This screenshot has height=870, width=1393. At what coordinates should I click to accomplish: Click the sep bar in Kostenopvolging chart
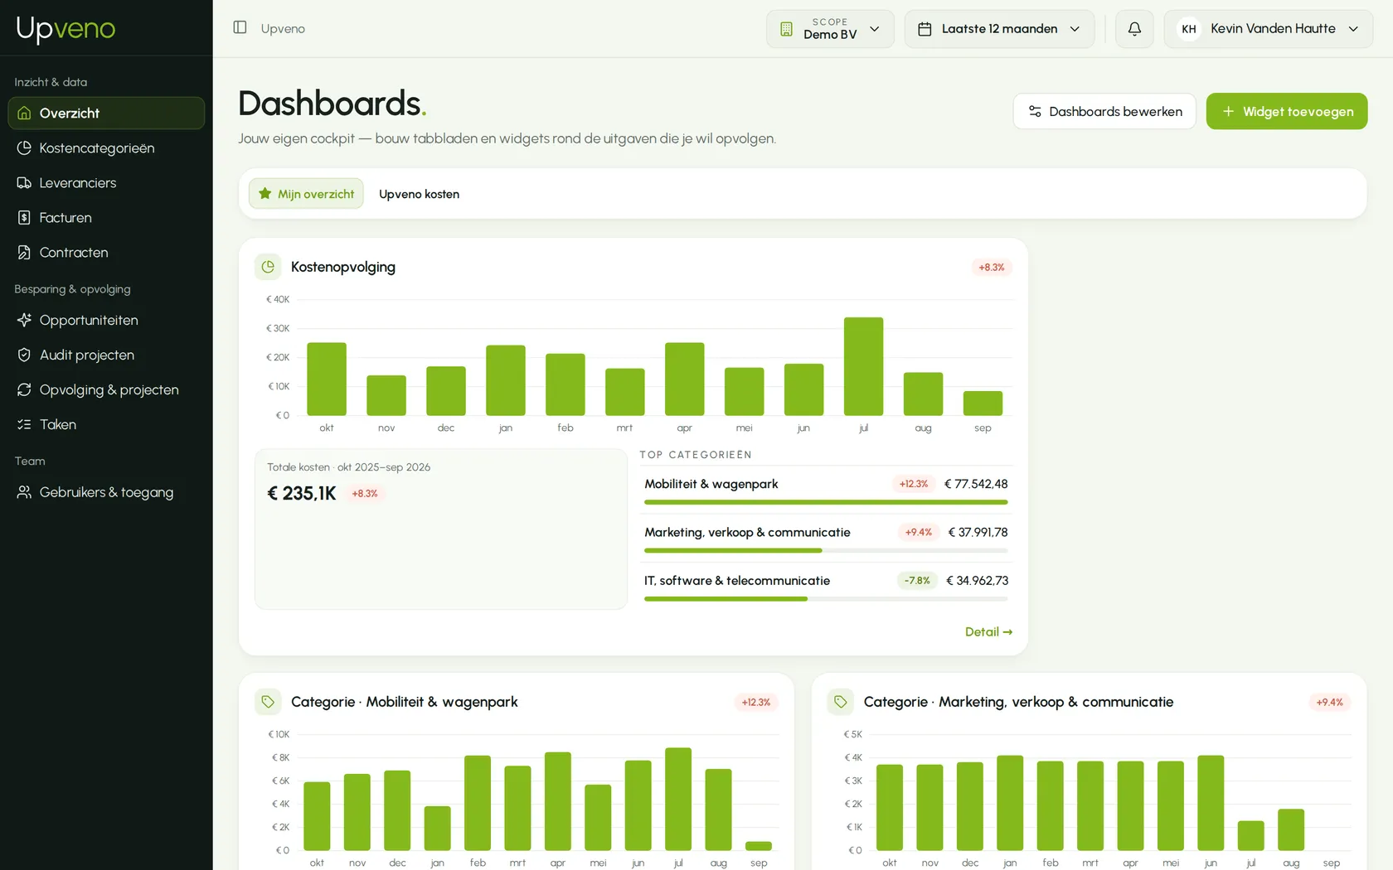(x=983, y=404)
